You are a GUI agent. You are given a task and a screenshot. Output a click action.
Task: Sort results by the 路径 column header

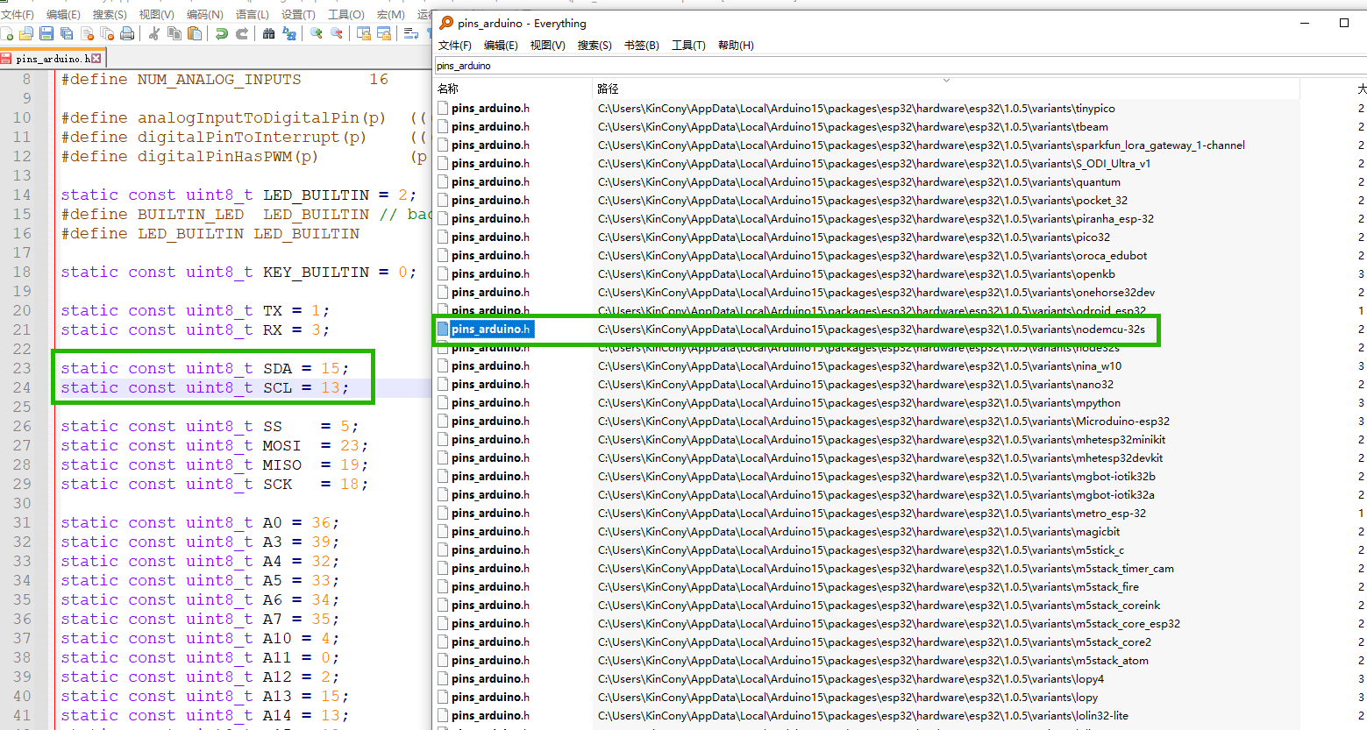(608, 89)
